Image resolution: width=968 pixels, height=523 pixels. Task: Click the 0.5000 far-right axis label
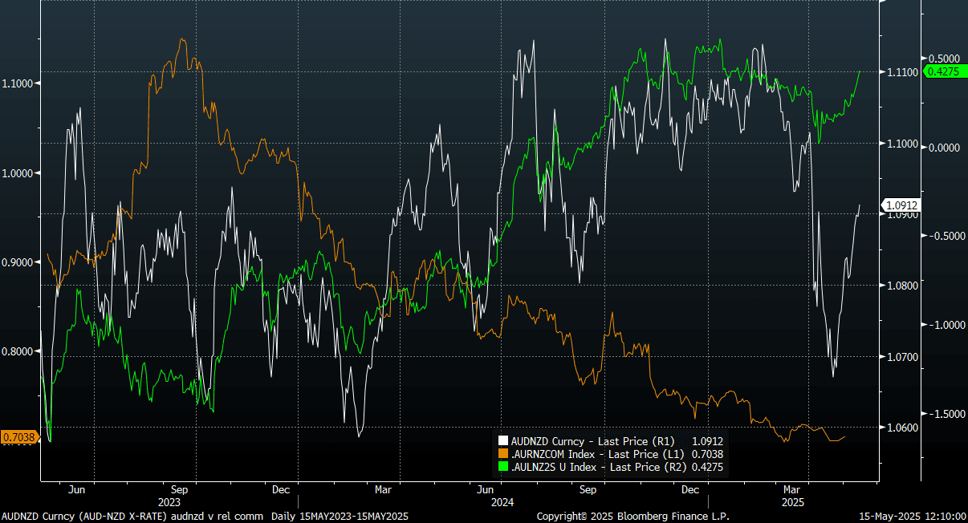click(x=944, y=59)
